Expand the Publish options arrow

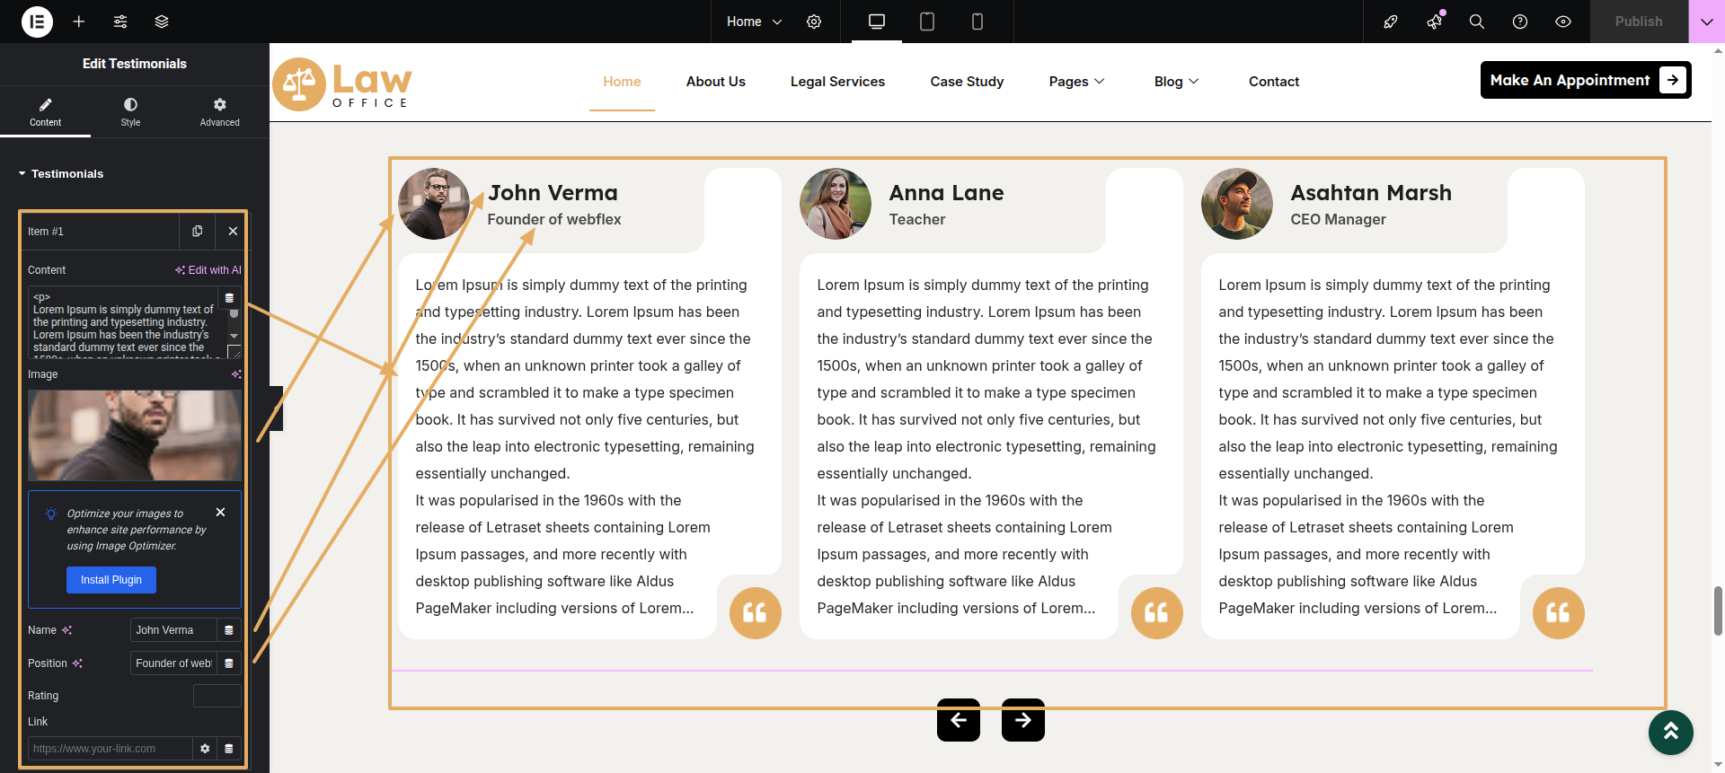tap(1706, 22)
